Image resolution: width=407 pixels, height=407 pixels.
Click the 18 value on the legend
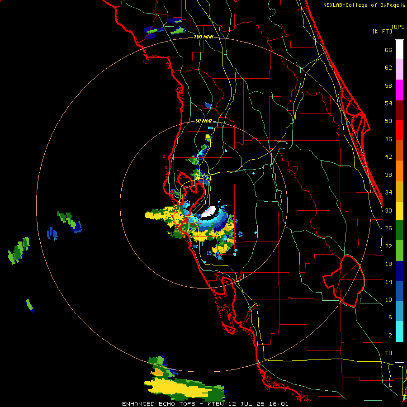click(x=388, y=264)
